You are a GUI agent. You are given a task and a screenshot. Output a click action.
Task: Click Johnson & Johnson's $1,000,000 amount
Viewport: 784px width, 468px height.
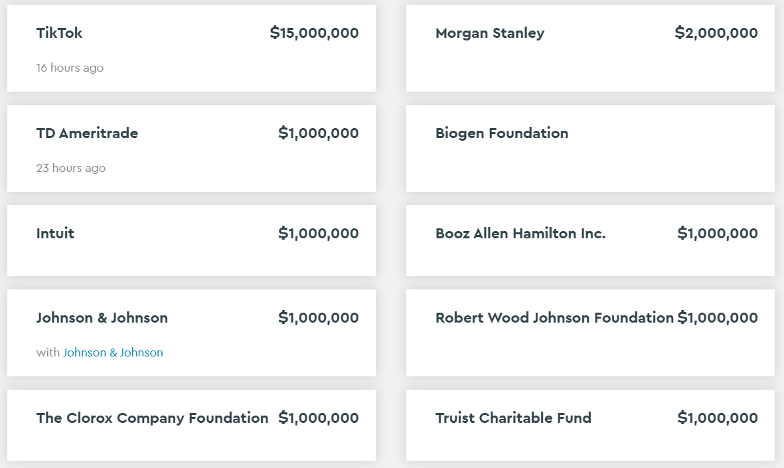pos(319,318)
